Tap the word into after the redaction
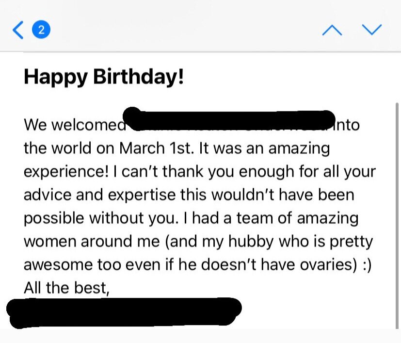 pos(346,125)
